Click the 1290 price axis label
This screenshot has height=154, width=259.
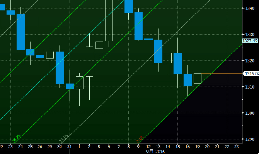tap(249, 139)
